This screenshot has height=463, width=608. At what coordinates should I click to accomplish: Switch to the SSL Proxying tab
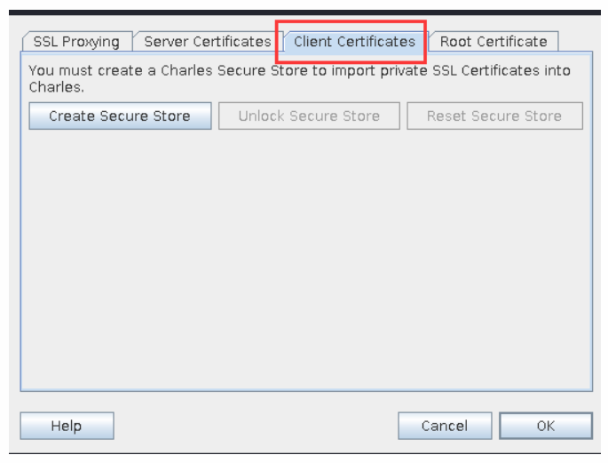76,42
